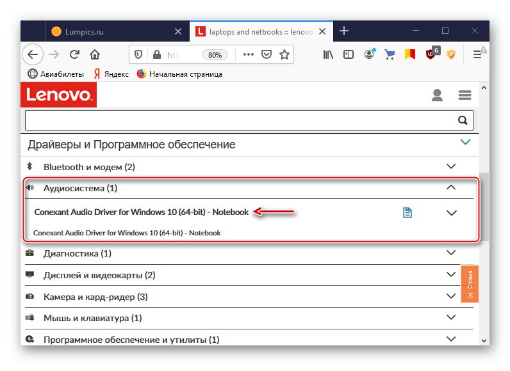
Task: Open the Conexant driver readme document icon
Action: click(407, 212)
